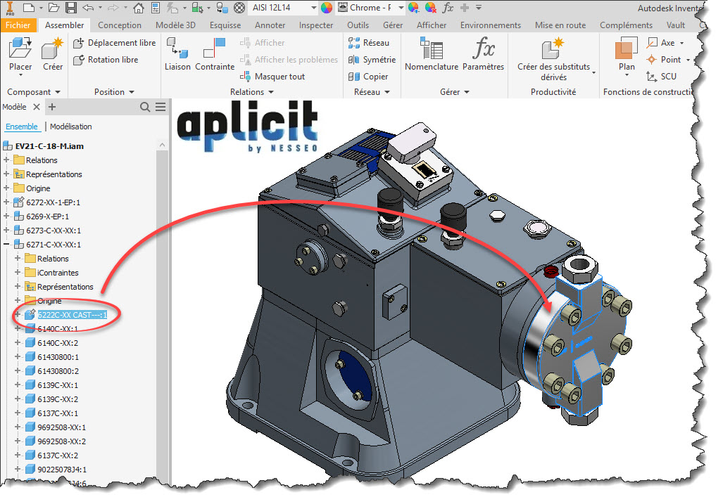Open the Nomenclature table

(432, 53)
